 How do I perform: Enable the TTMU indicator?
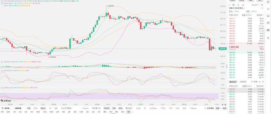tap(163, 108)
